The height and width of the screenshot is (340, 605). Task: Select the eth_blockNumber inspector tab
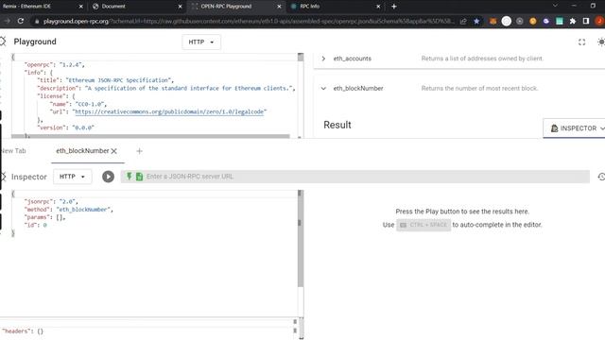[x=82, y=151]
